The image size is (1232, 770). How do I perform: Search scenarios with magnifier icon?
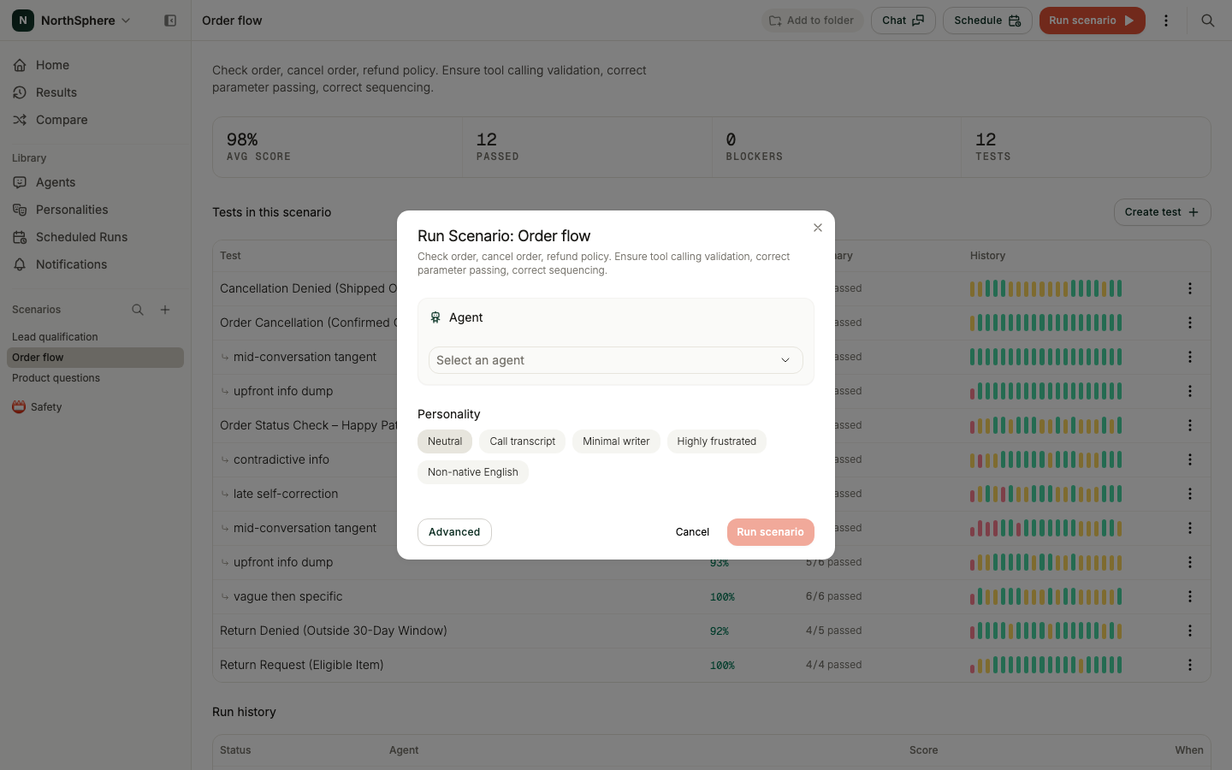tap(138, 310)
